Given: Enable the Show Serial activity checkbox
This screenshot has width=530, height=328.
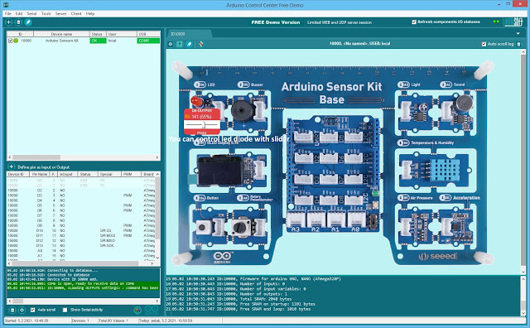Looking at the screenshot, I should point(65,310).
